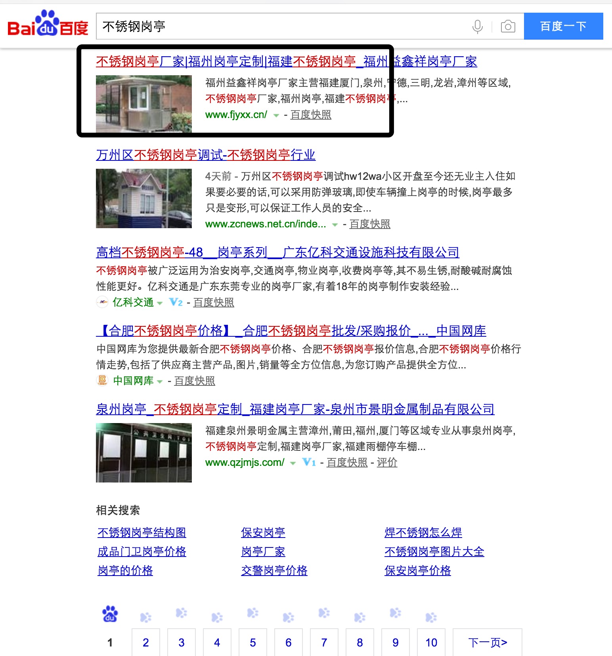Click paw icon above page 5

tap(253, 613)
